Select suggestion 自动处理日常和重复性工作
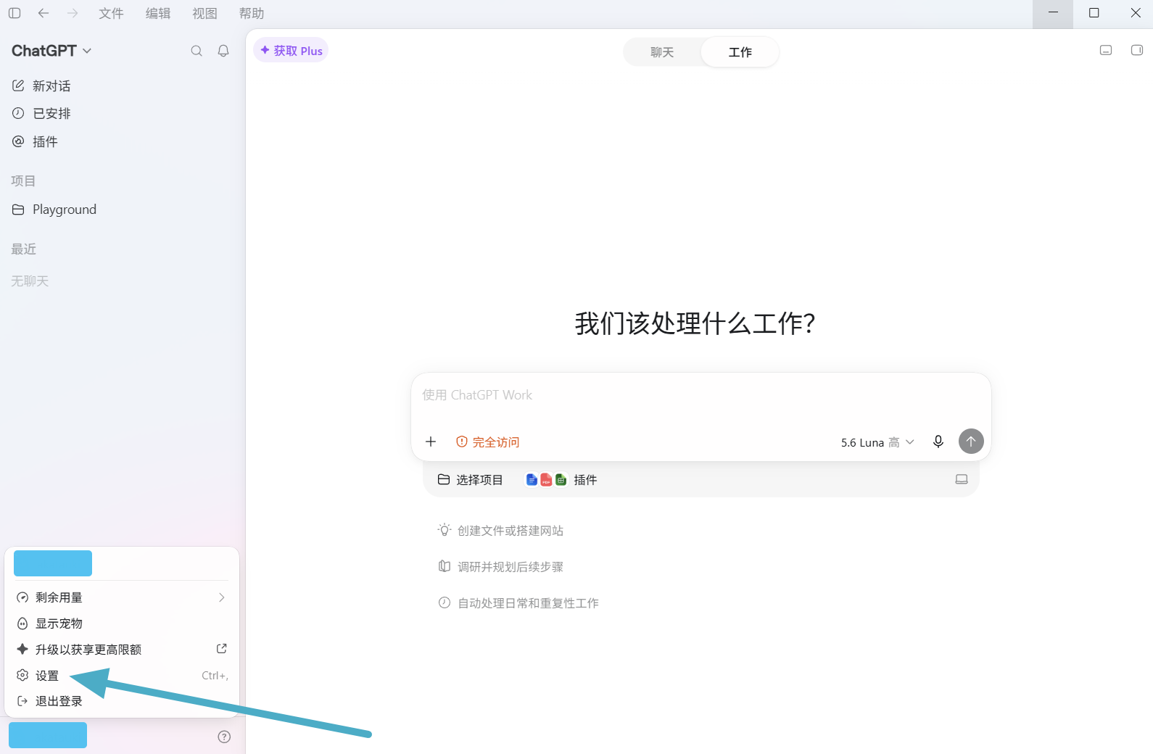 [x=518, y=603]
